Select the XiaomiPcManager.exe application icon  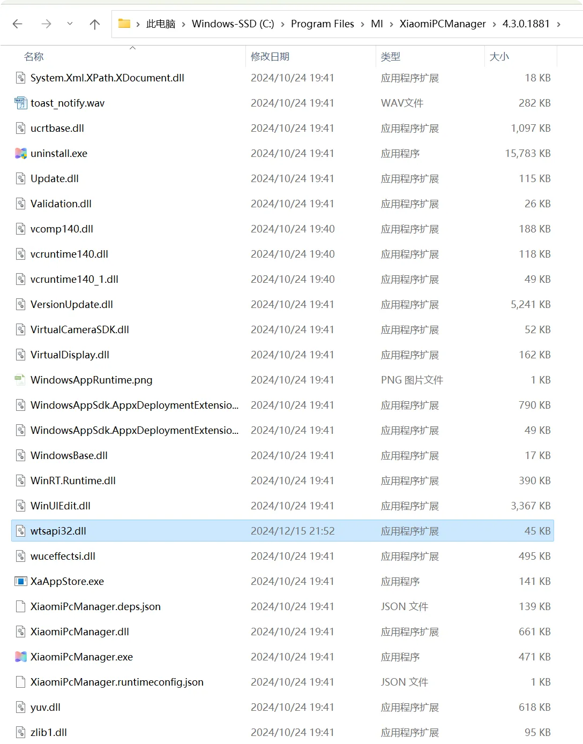pyautogui.click(x=20, y=657)
